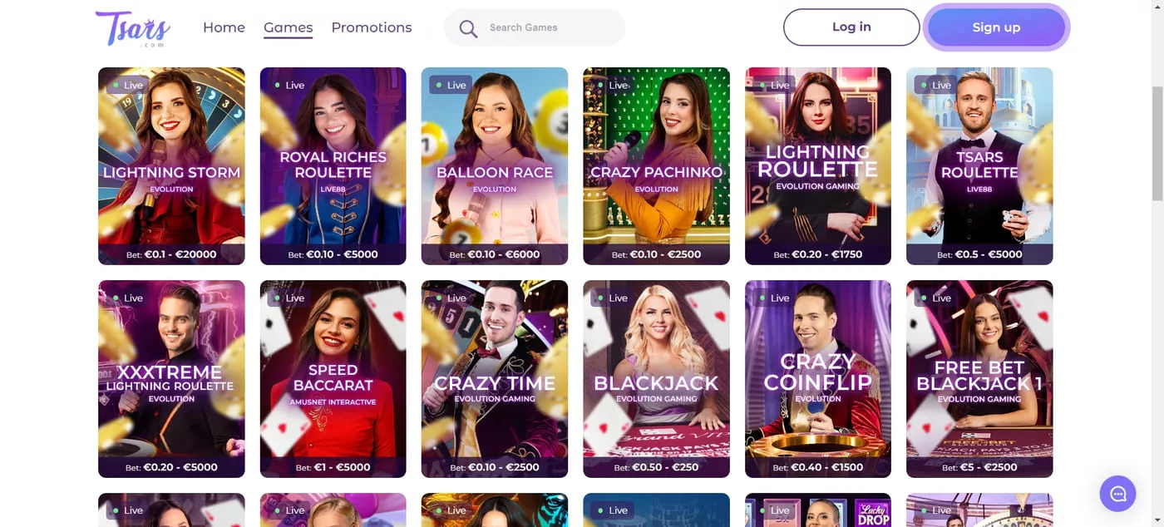Go to the Home page
1164x527 pixels.
coord(224,27)
